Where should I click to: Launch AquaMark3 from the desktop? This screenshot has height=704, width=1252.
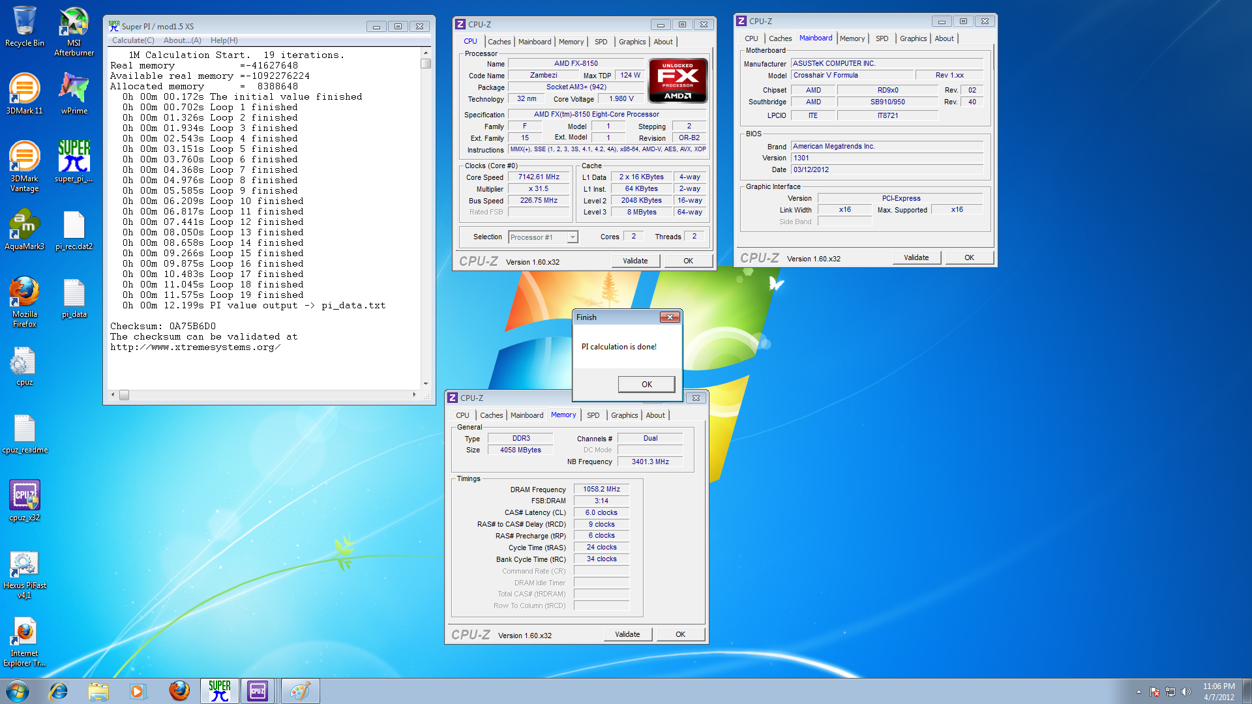pyautogui.click(x=25, y=229)
